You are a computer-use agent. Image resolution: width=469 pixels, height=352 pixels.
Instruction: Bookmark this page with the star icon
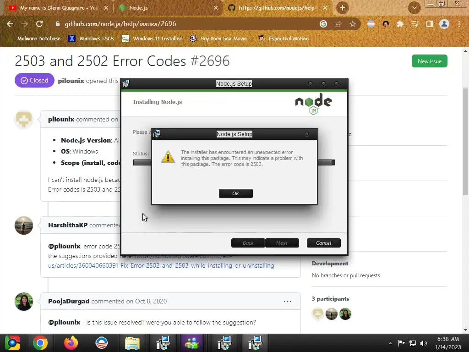click(353, 24)
